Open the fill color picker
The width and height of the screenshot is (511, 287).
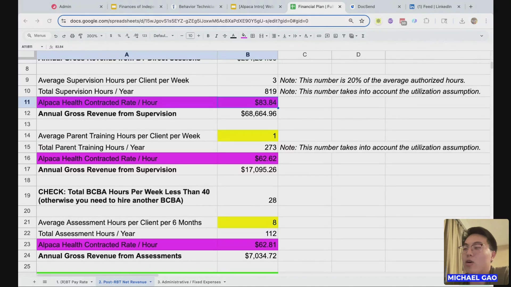pos(244,36)
